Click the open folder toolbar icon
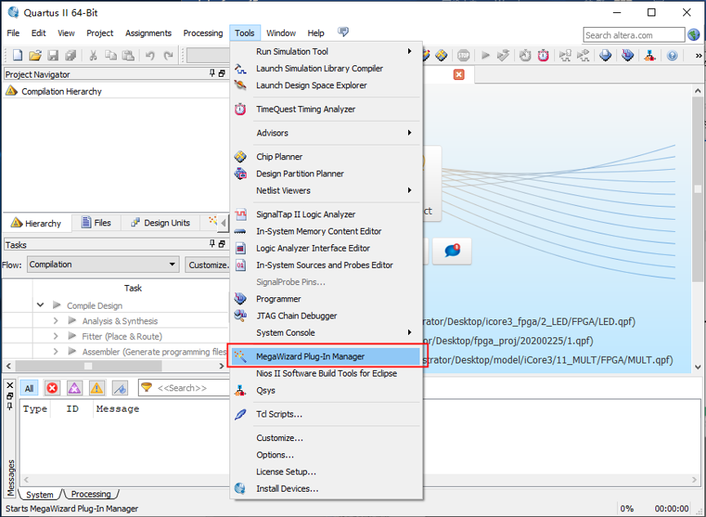The height and width of the screenshot is (517, 706). pos(35,56)
